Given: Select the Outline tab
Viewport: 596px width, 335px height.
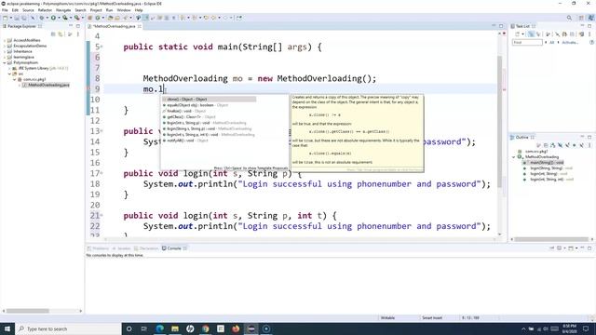Looking at the screenshot, I should click(x=521, y=137).
